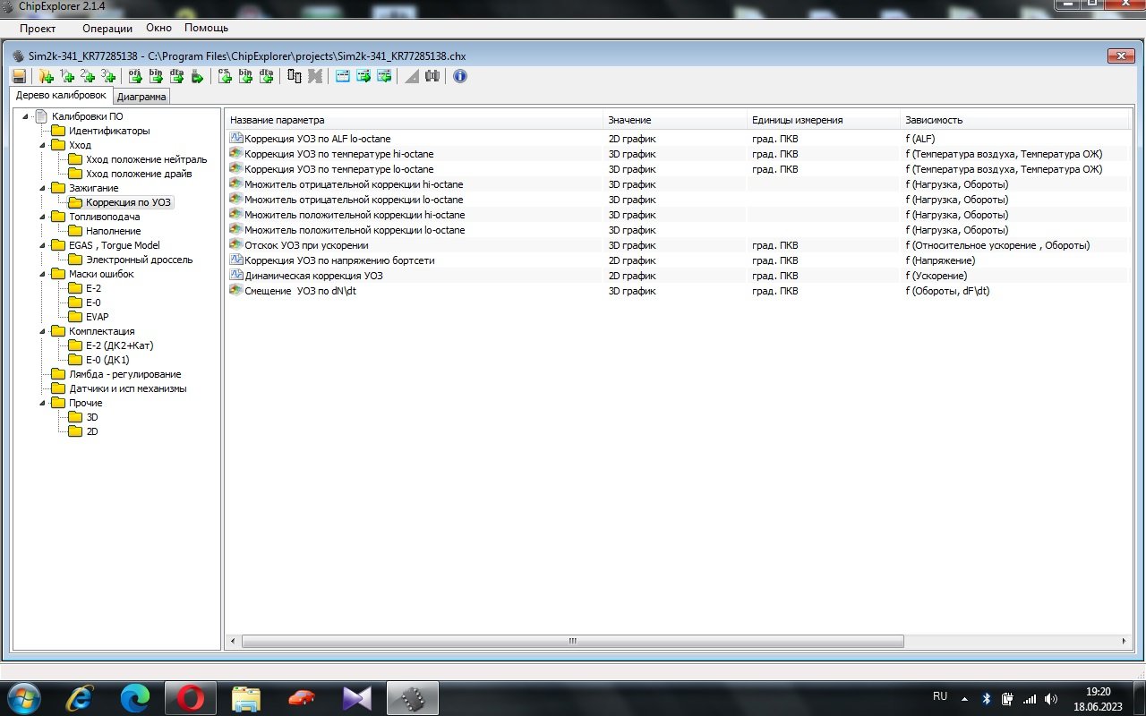
Task: Click the USB device export icon
Action: 198,76
